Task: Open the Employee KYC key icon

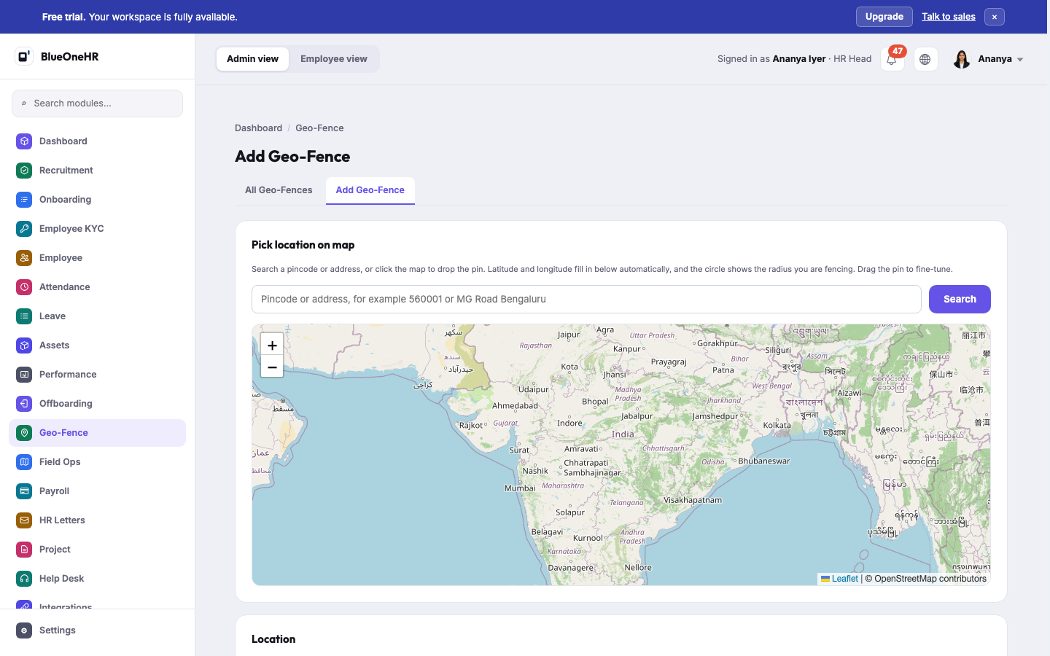Action: (x=24, y=229)
